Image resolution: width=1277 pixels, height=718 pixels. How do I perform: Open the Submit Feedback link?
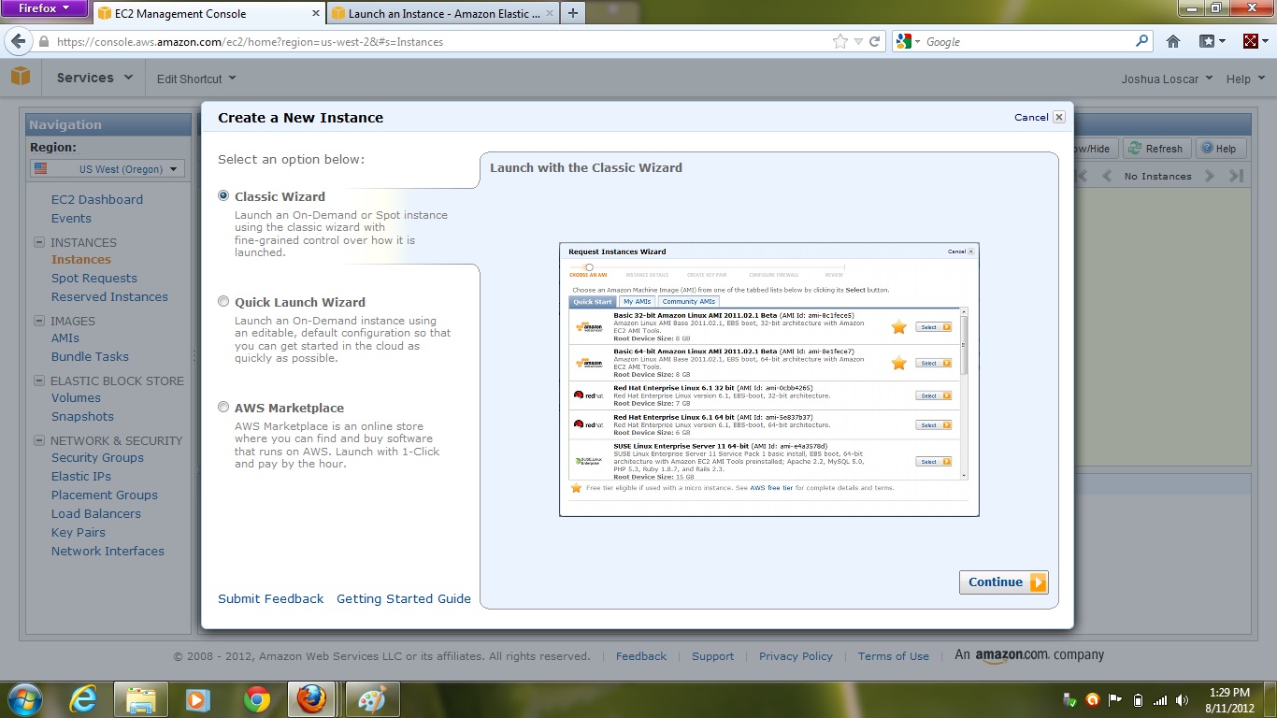(x=271, y=598)
